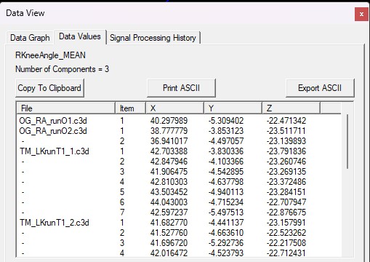
Task: Select the OG_RA_runO2.c3d file row
Action: pos(179,131)
